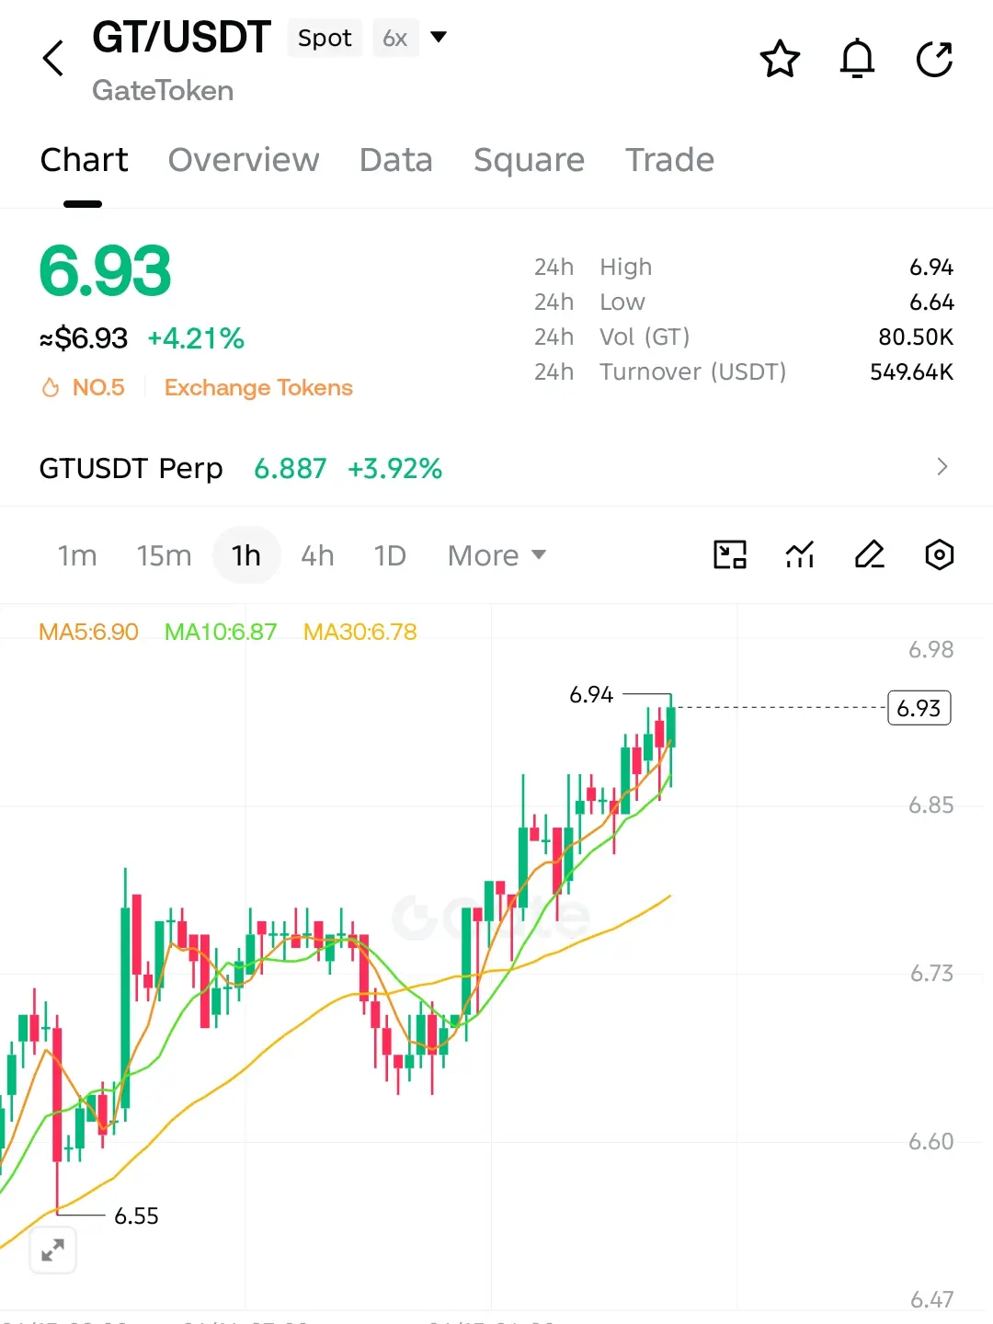Open the NO.5 ranking link

[98, 388]
